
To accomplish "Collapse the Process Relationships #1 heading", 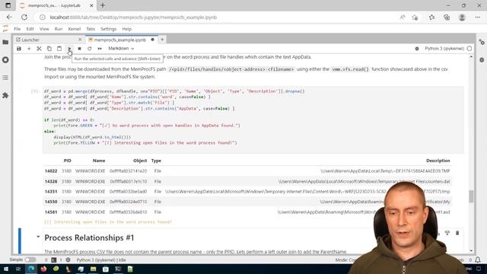I will 38,237.
